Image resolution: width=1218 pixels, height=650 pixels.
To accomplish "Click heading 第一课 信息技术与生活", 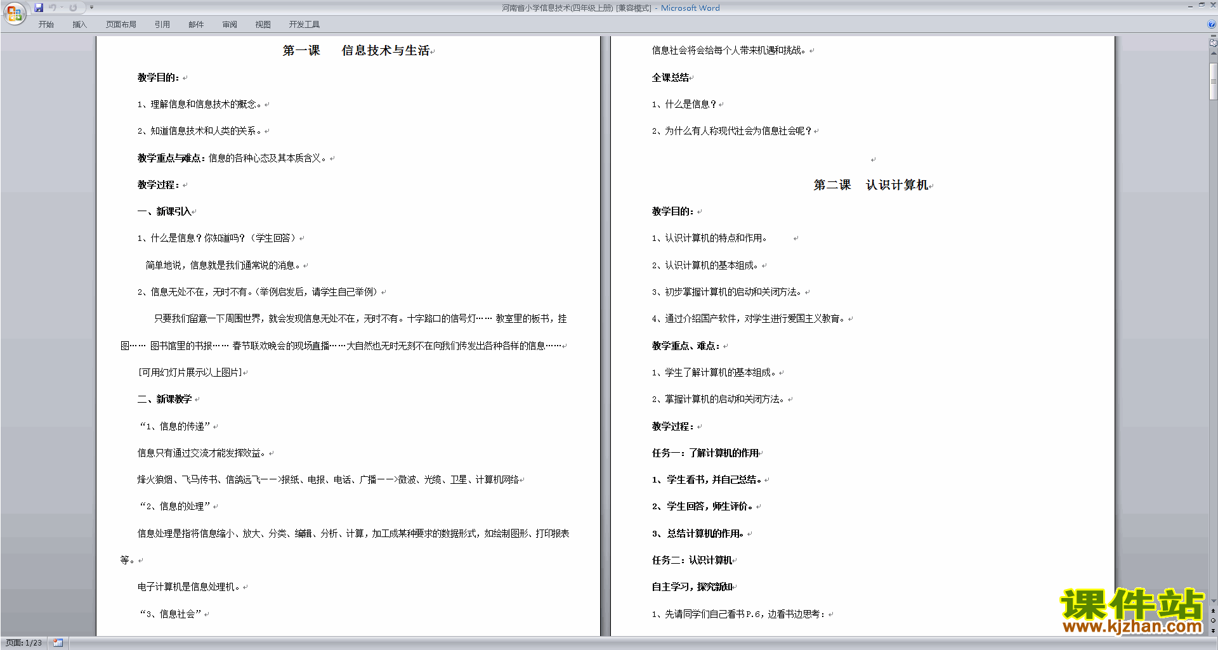I will point(357,51).
